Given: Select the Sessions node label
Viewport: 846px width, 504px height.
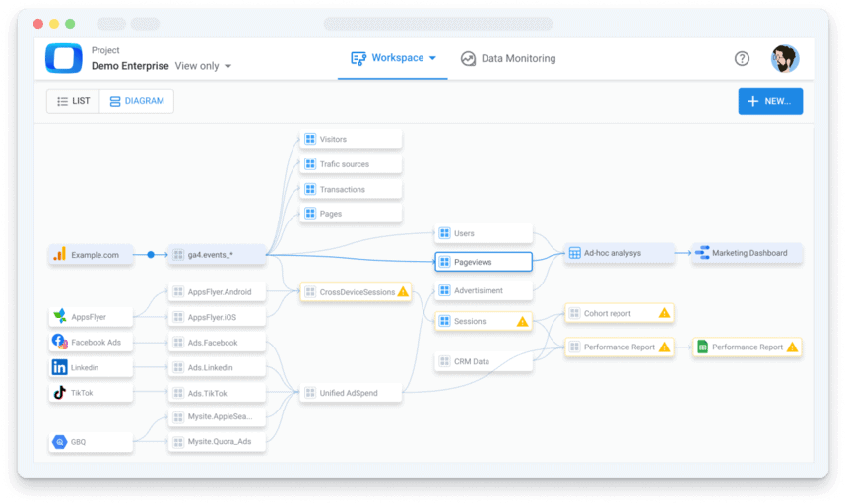Looking at the screenshot, I should coord(470,321).
